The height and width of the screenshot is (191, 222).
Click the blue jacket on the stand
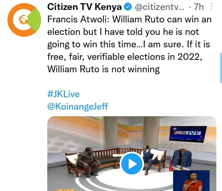pyautogui.click(x=182, y=158)
